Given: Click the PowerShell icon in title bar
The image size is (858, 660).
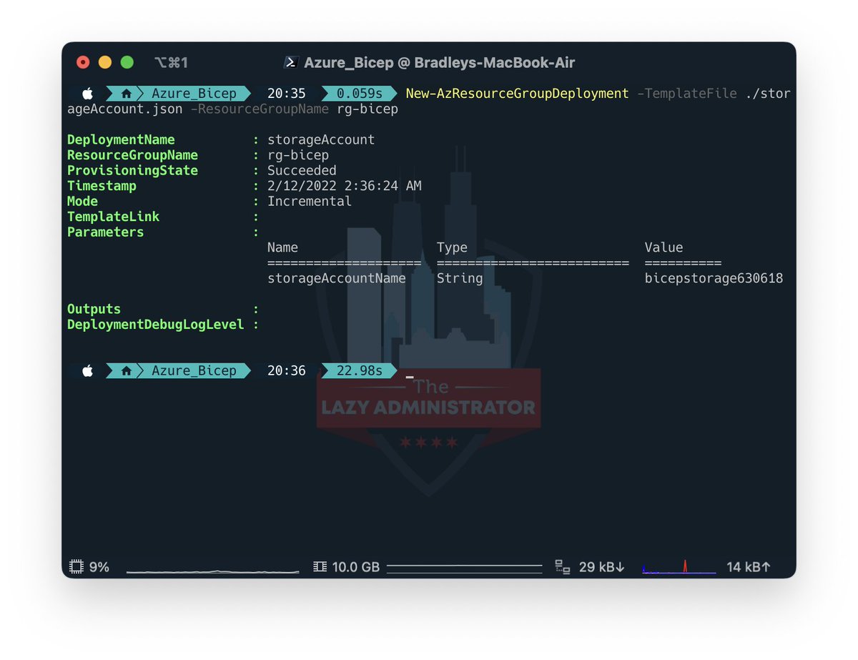Looking at the screenshot, I should tap(291, 62).
